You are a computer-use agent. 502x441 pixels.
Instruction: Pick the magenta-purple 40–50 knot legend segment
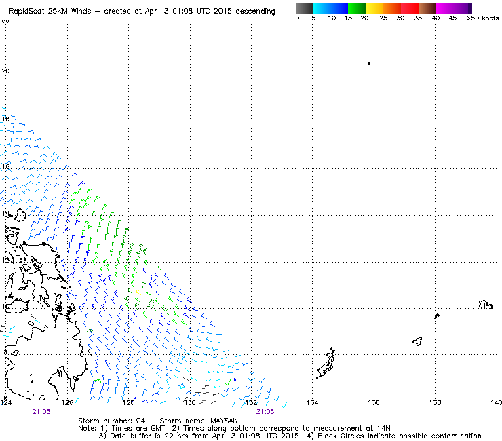(x=454, y=8)
